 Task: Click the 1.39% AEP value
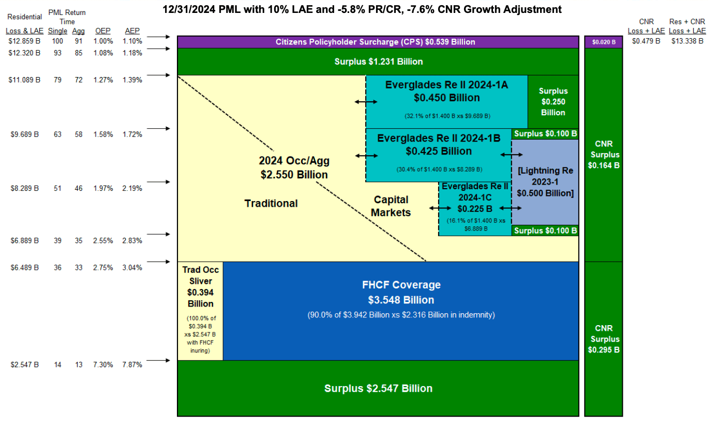[x=133, y=80]
